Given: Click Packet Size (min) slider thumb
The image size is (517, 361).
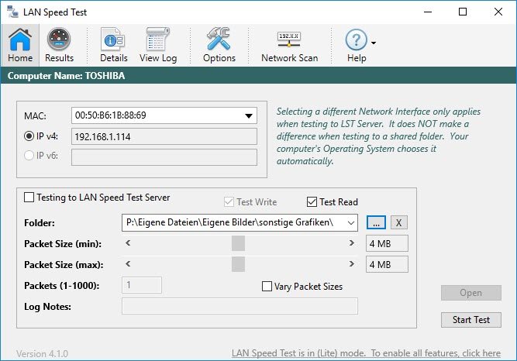Looking at the screenshot, I should tap(238, 243).
